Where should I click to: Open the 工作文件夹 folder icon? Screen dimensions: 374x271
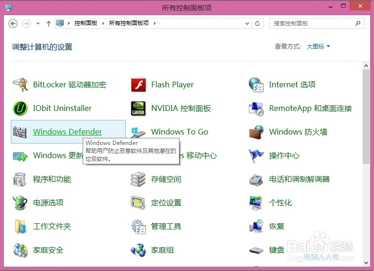20,227
